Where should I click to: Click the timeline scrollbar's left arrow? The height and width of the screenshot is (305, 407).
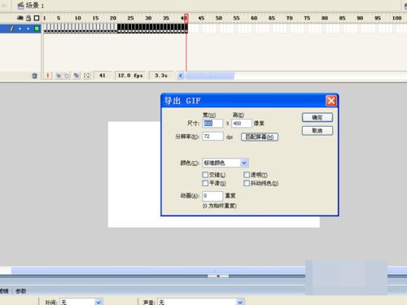tap(181, 76)
